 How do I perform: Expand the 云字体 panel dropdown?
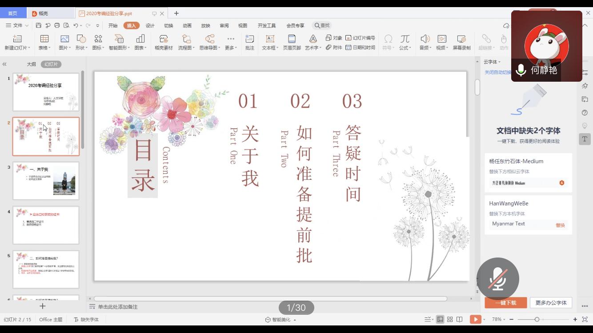(492, 62)
